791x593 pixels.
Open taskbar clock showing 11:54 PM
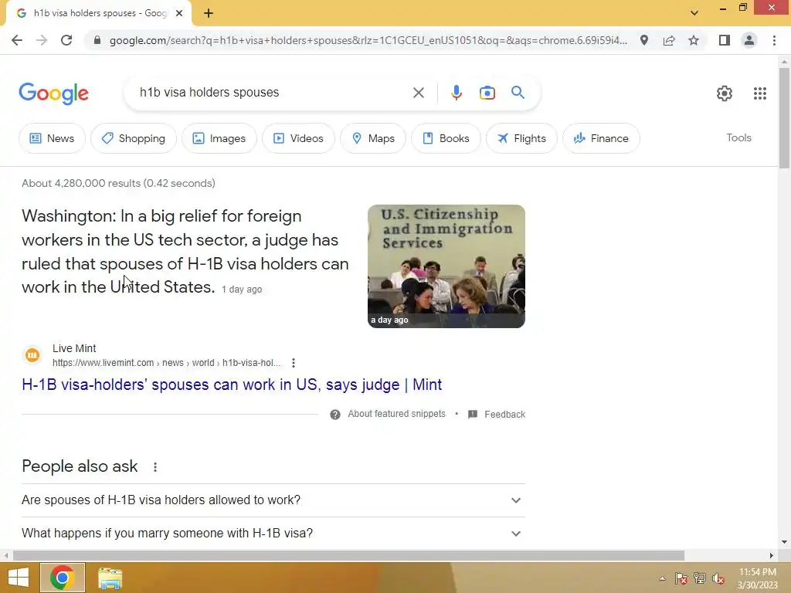pyautogui.click(x=757, y=578)
